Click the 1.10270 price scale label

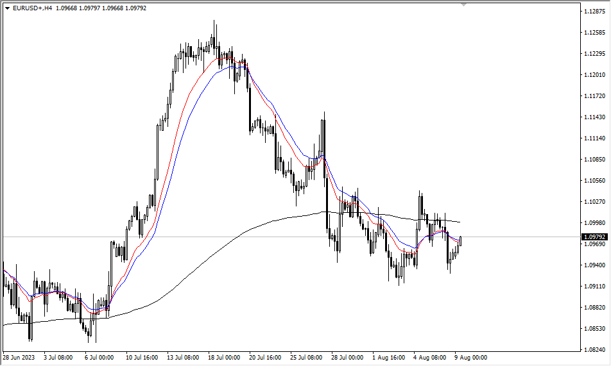pyautogui.click(x=594, y=202)
